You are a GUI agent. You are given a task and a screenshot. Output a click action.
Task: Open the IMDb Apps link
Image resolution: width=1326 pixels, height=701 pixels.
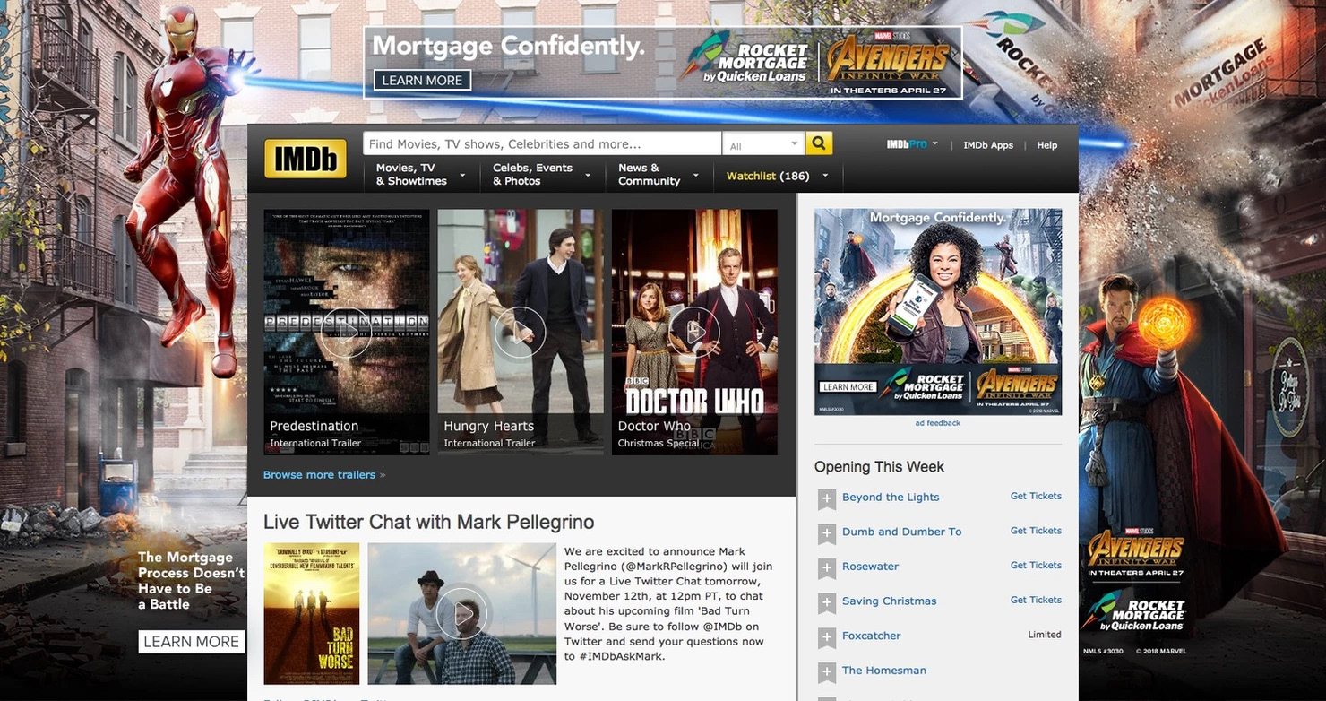coord(988,145)
